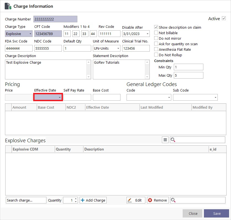This screenshot has width=231, height=220.
Task: Click the Self Pay Rate field
Action: coord(77,97)
